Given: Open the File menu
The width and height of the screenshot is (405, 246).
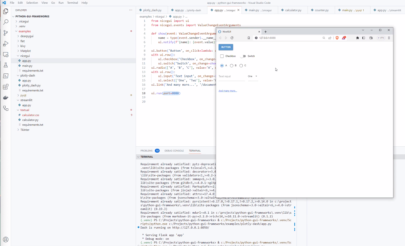Looking at the screenshot, I should (x=12, y=3).
